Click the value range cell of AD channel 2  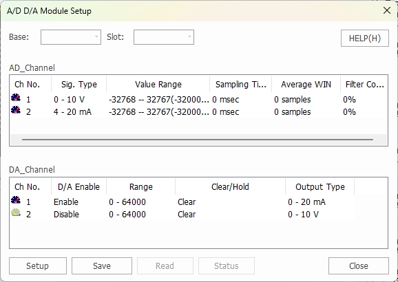tap(159, 112)
